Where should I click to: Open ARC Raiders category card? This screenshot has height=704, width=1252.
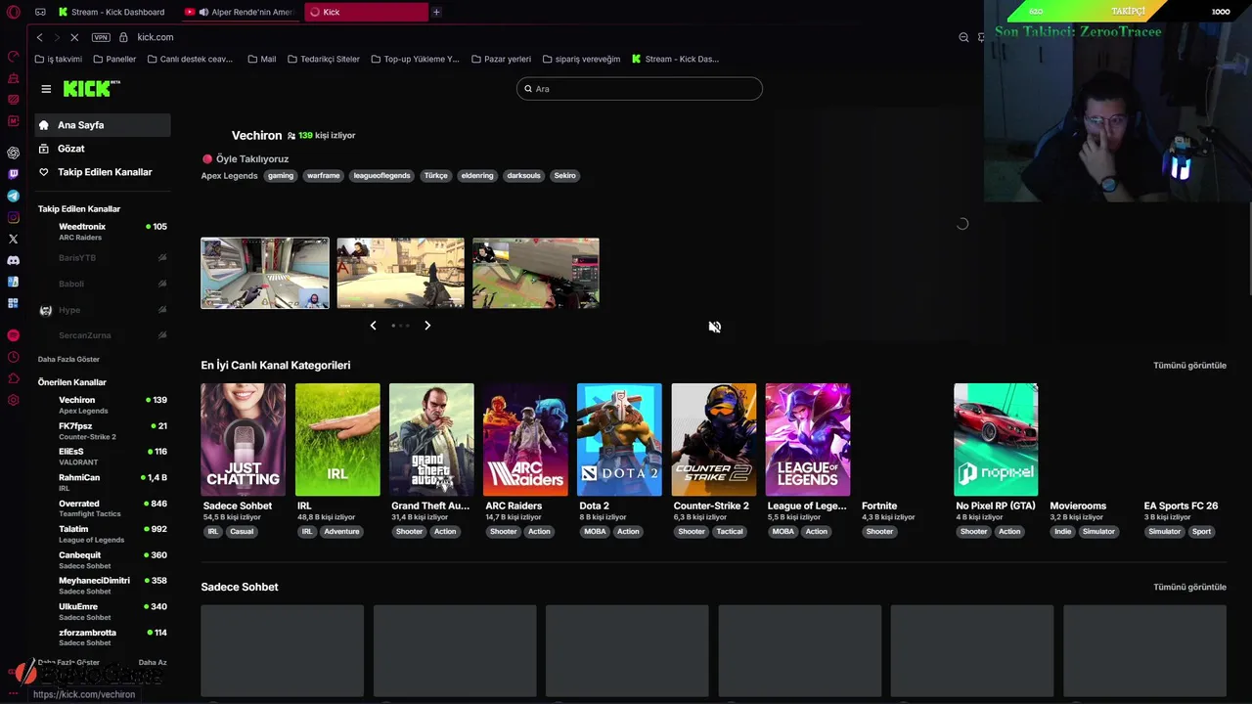pos(525,440)
